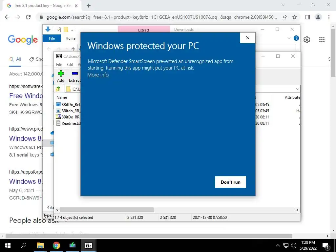Open Google settings gear icon
Screen dimensions: 336x252
pos(307,40)
